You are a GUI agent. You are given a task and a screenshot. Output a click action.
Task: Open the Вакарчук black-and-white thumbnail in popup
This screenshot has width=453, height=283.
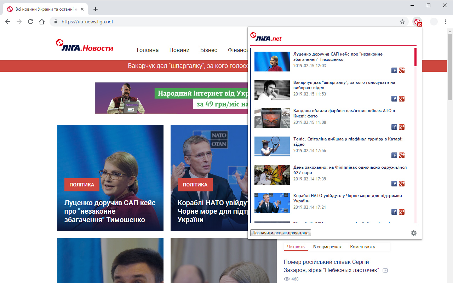[x=272, y=90]
